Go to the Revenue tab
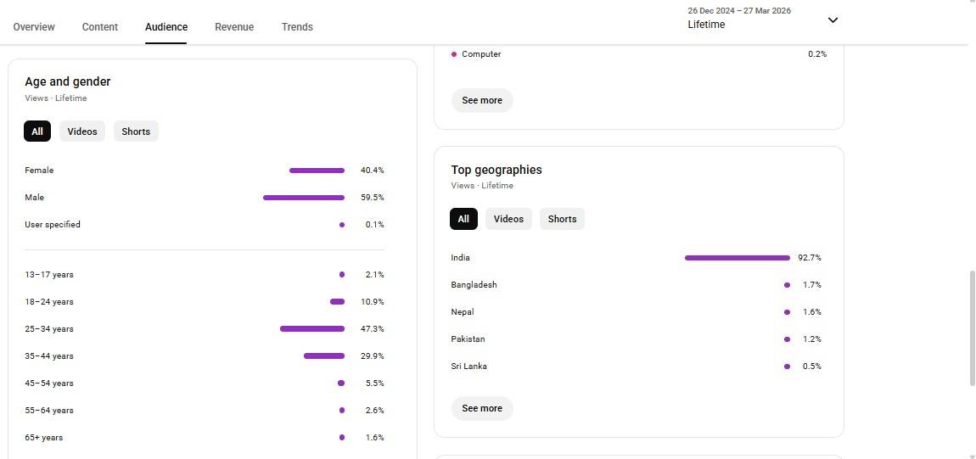Screen dimensions: 976x459 pyautogui.click(x=234, y=27)
